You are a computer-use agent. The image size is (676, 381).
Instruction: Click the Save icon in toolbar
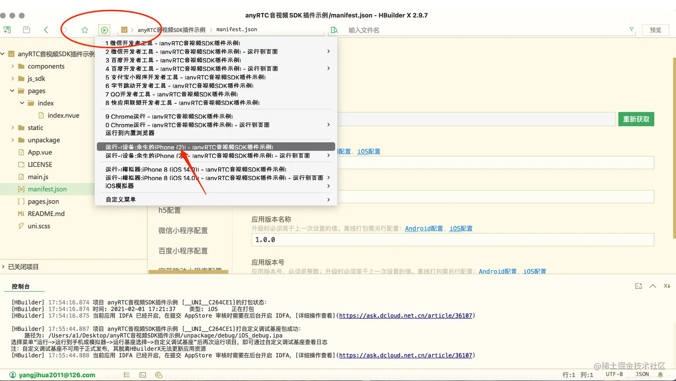(x=26, y=30)
